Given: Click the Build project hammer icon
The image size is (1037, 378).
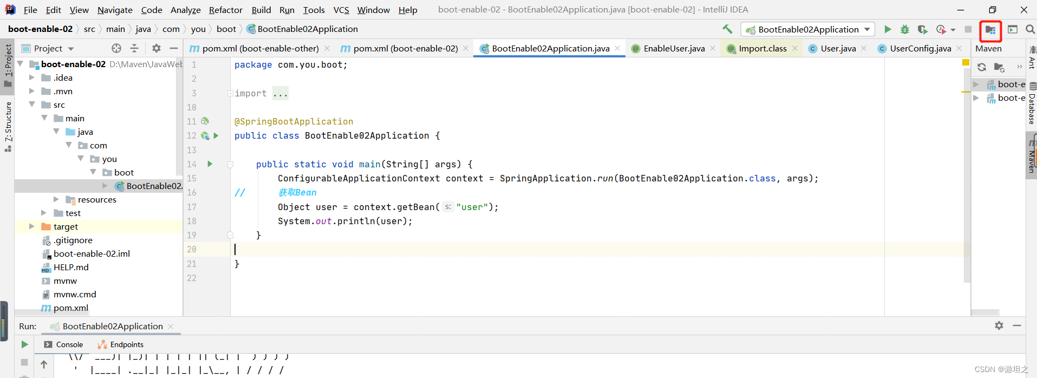Looking at the screenshot, I should pos(727,29).
